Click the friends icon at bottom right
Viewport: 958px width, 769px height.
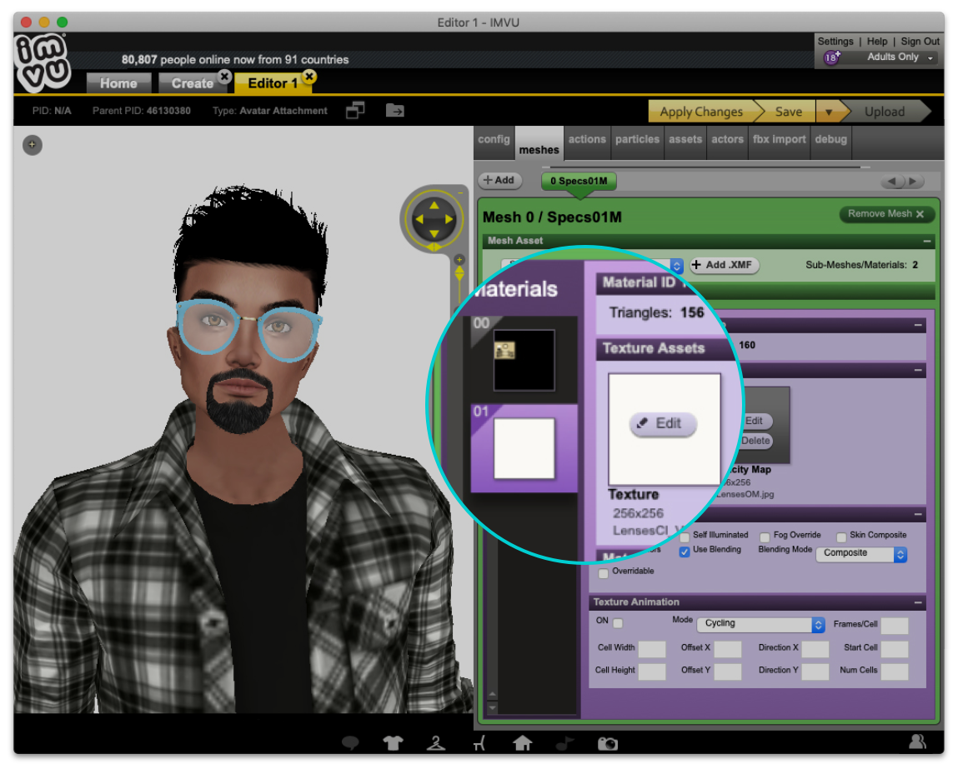917,741
